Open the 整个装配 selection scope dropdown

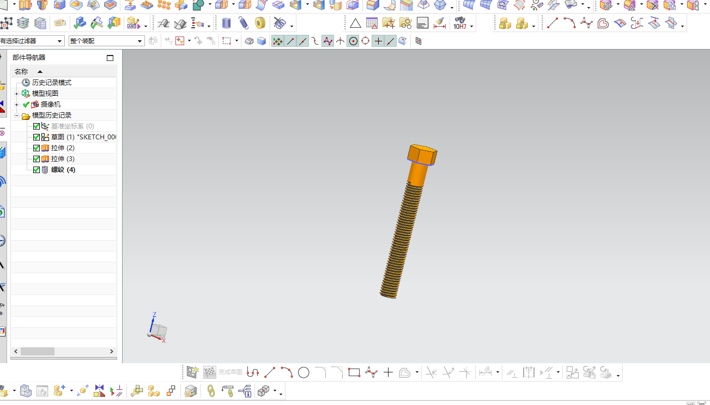(140, 41)
